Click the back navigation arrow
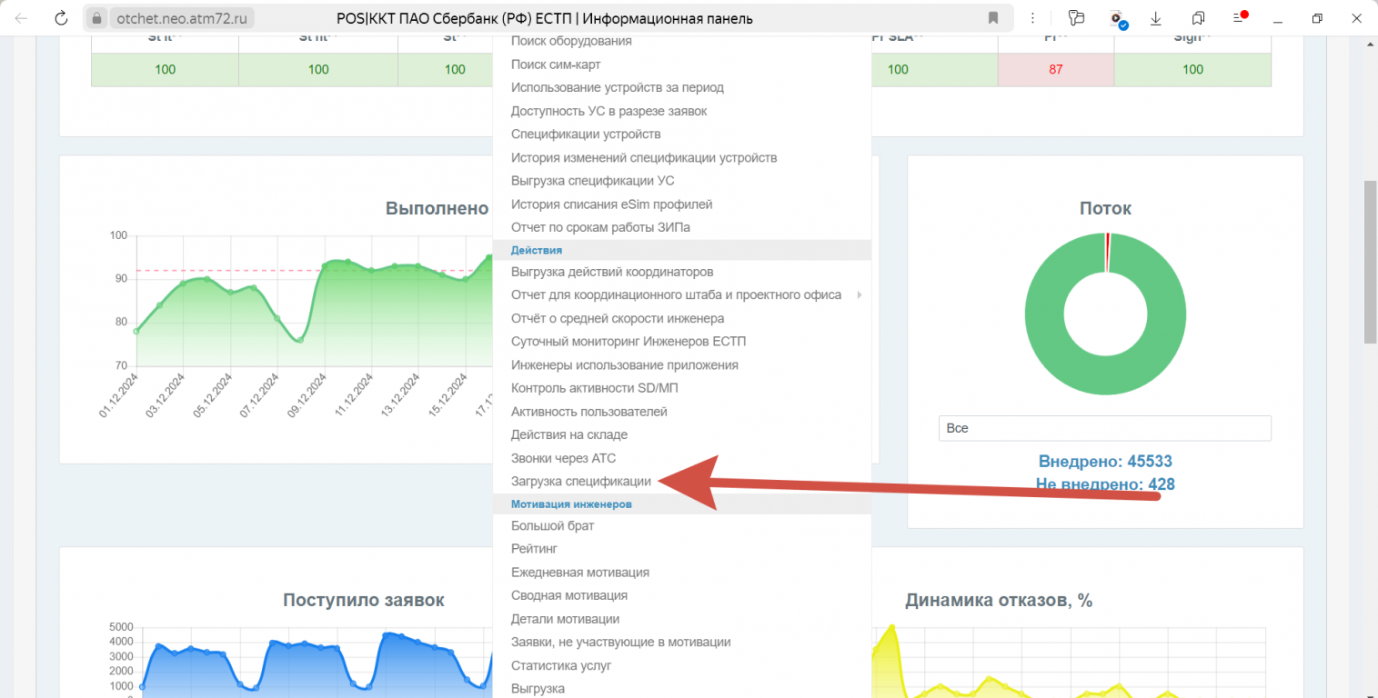Screen dimensions: 1378x698 pos(22,18)
